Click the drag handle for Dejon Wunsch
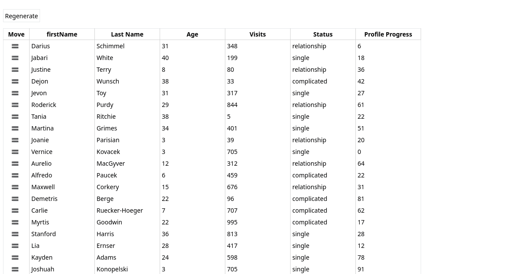The height and width of the screenshot is (274, 522). (15, 81)
